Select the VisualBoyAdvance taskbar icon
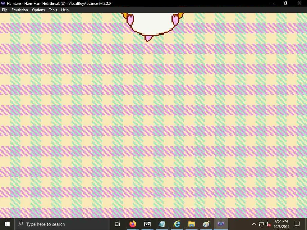This screenshot has width=307, height=230. [221, 224]
